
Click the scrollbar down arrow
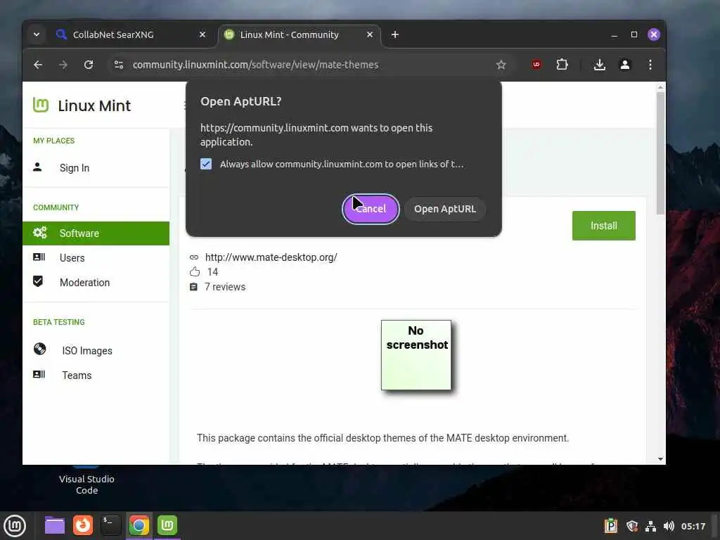[660, 458]
